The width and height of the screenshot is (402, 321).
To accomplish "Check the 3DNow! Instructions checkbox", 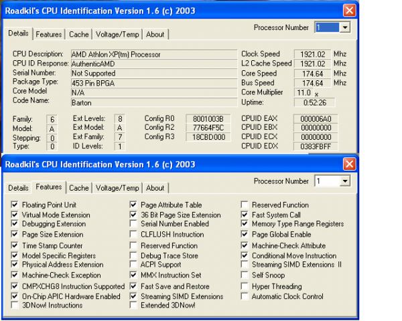I will pyautogui.click(x=15, y=305).
